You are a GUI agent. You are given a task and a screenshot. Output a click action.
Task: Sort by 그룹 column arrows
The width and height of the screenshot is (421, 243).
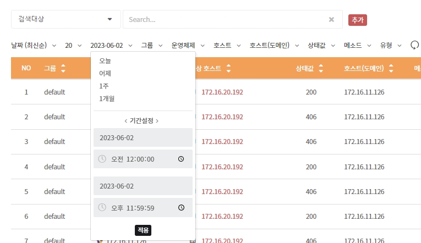[63, 69]
